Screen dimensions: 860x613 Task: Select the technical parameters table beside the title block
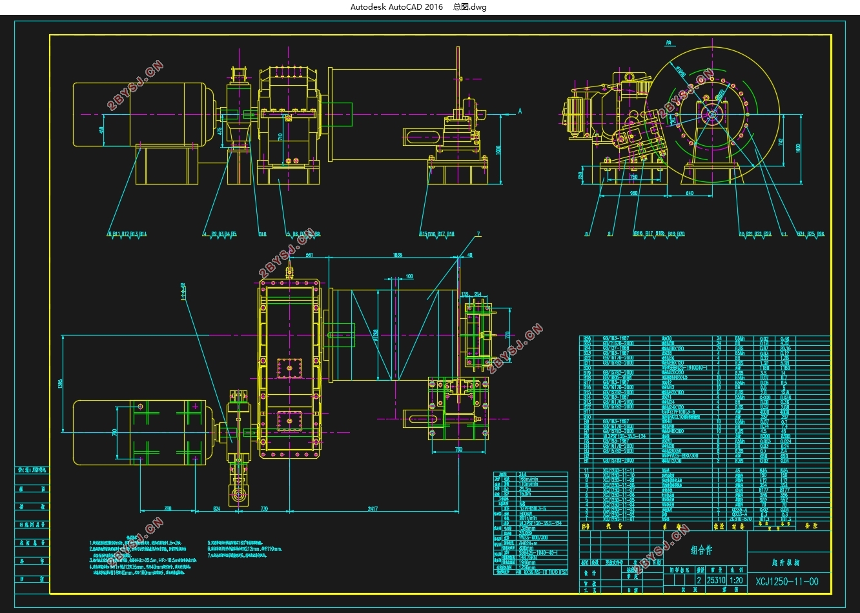(x=531, y=523)
